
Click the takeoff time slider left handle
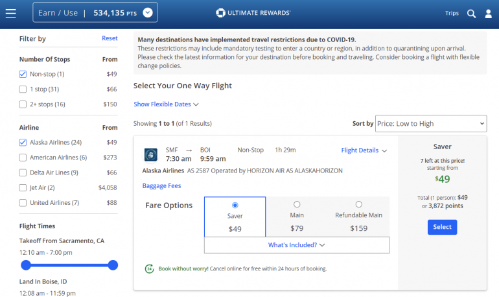pos(26,265)
